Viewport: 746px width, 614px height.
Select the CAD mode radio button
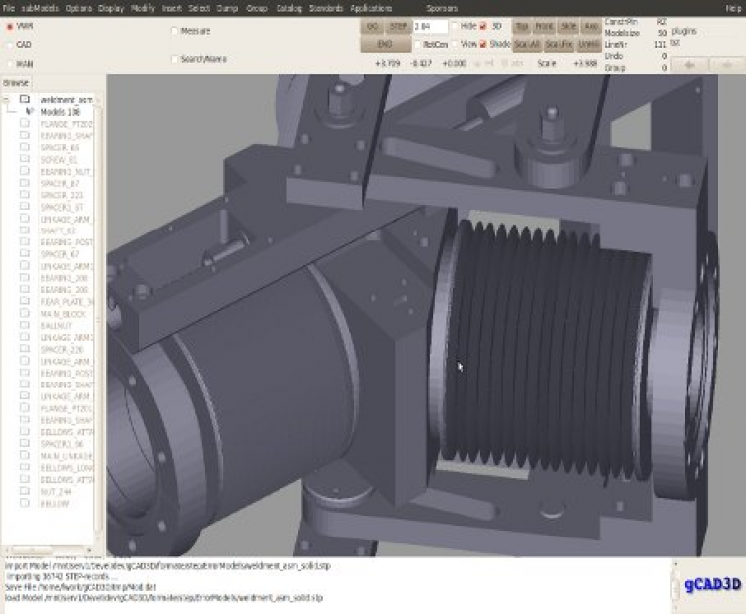click(9, 44)
